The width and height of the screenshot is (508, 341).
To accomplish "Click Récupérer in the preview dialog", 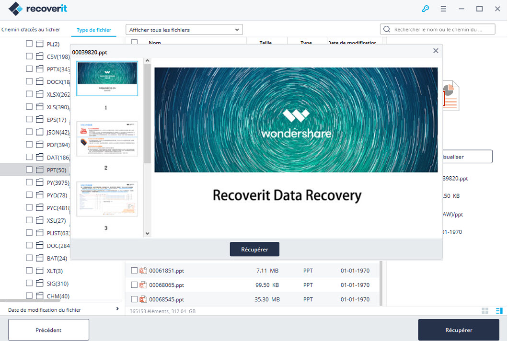I will coord(254,250).
